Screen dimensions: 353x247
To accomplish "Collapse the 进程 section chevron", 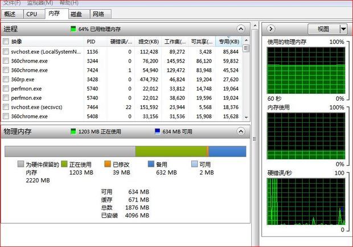I will tap(241, 29).
